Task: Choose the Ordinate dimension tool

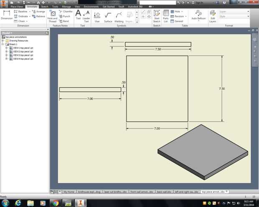Action: 21,16
